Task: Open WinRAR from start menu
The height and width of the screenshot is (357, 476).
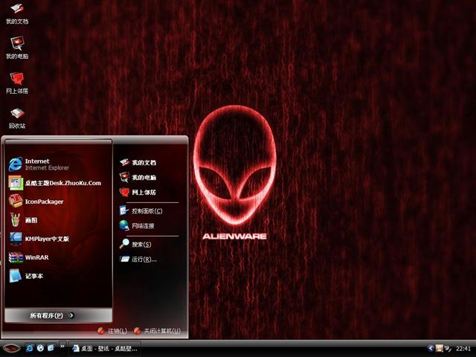Action: 58,257
